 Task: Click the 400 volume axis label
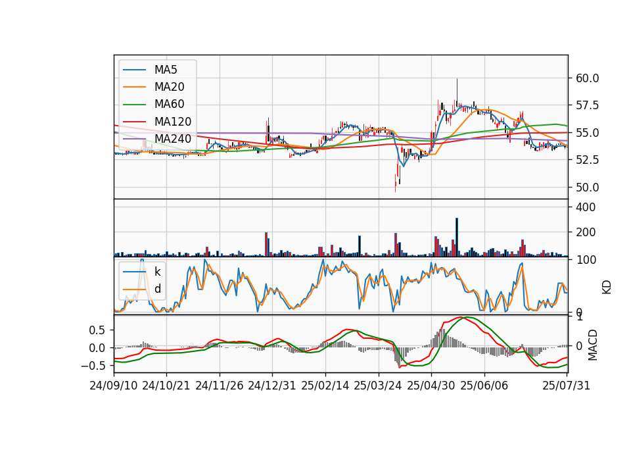pyautogui.click(x=586, y=207)
